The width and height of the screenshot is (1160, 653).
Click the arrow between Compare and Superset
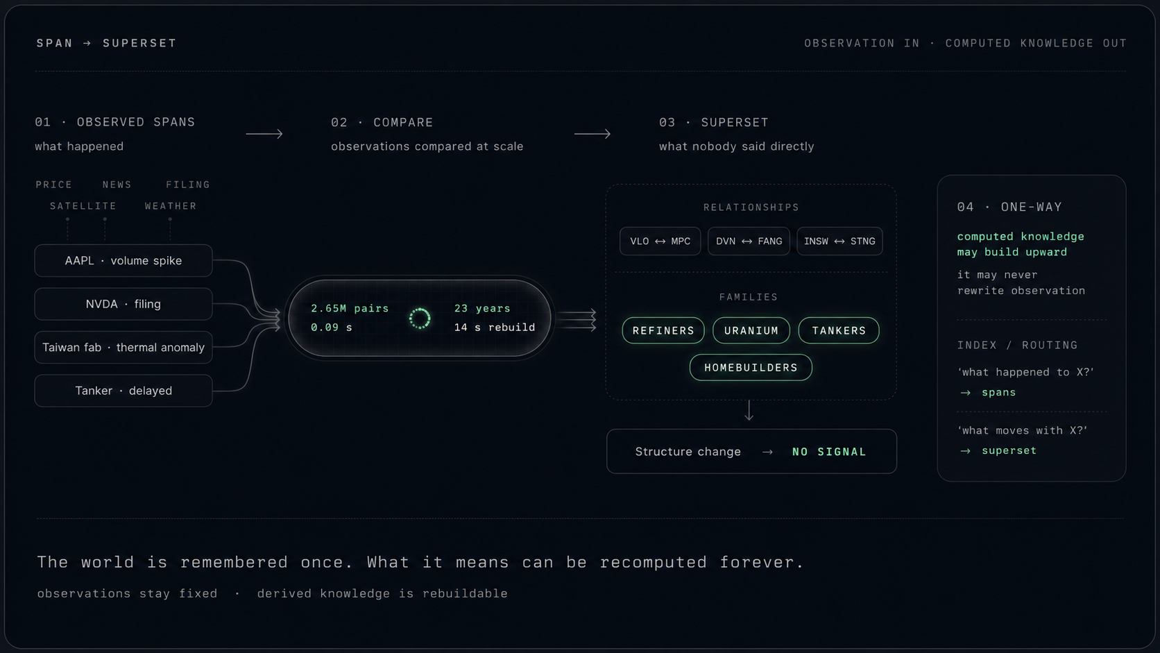coord(592,134)
